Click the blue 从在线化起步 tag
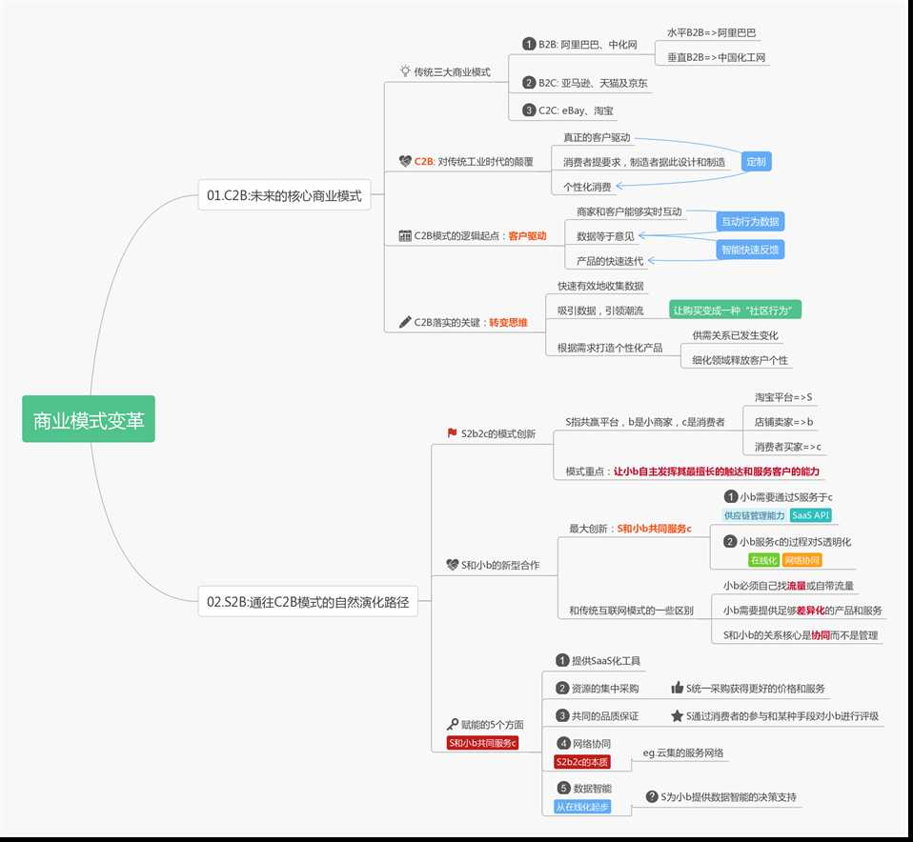The image size is (913, 842). (x=582, y=807)
